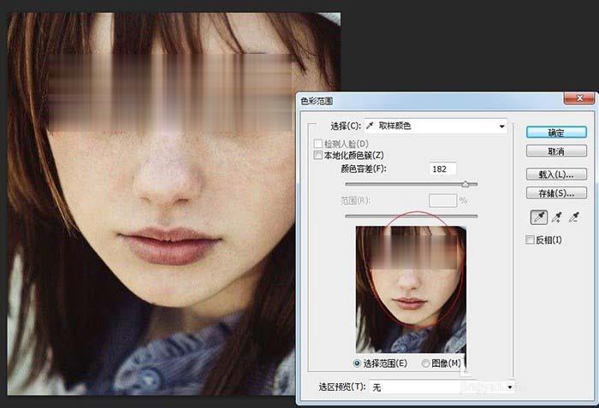Open the 选择(C) 取样颜色 dropdown
This screenshot has height=408, width=599.
pyautogui.click(x=436, y=126)
